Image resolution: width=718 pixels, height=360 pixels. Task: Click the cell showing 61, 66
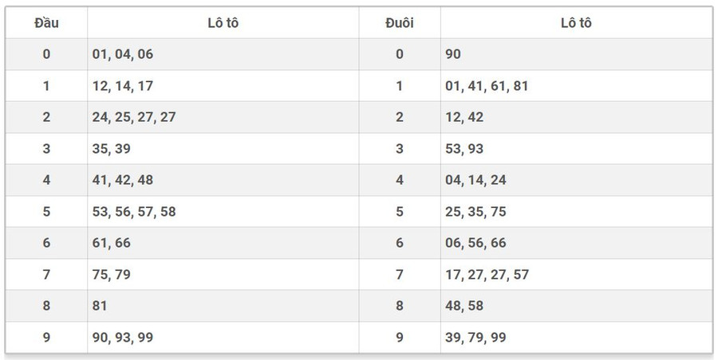coord(110,243)
